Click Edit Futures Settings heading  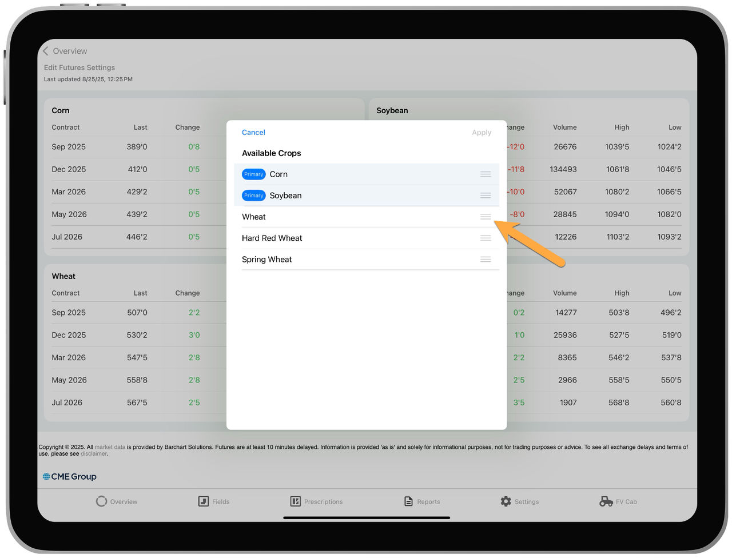point(79,67)
